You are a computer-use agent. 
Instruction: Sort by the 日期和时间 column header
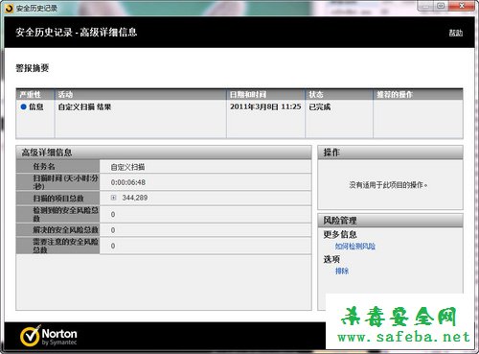pyautogui.click(x=265, y=94)
